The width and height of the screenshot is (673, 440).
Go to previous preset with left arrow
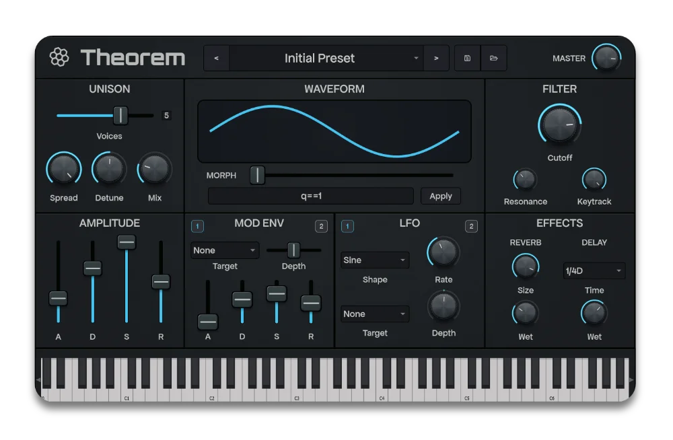point(216,59)
